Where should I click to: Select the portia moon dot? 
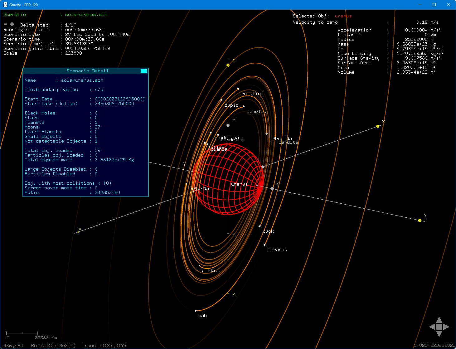[x=199, y=266]
